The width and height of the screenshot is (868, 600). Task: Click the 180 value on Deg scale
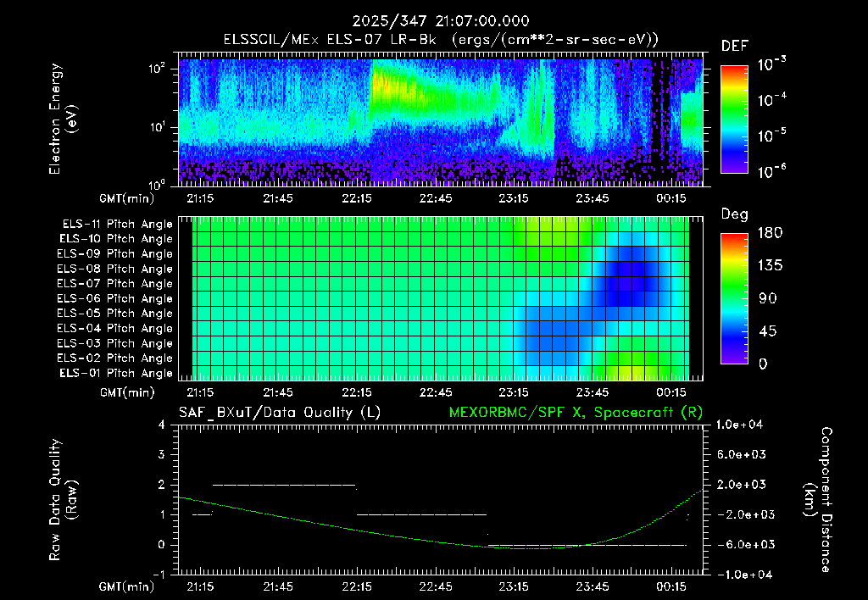pos(771,232)
